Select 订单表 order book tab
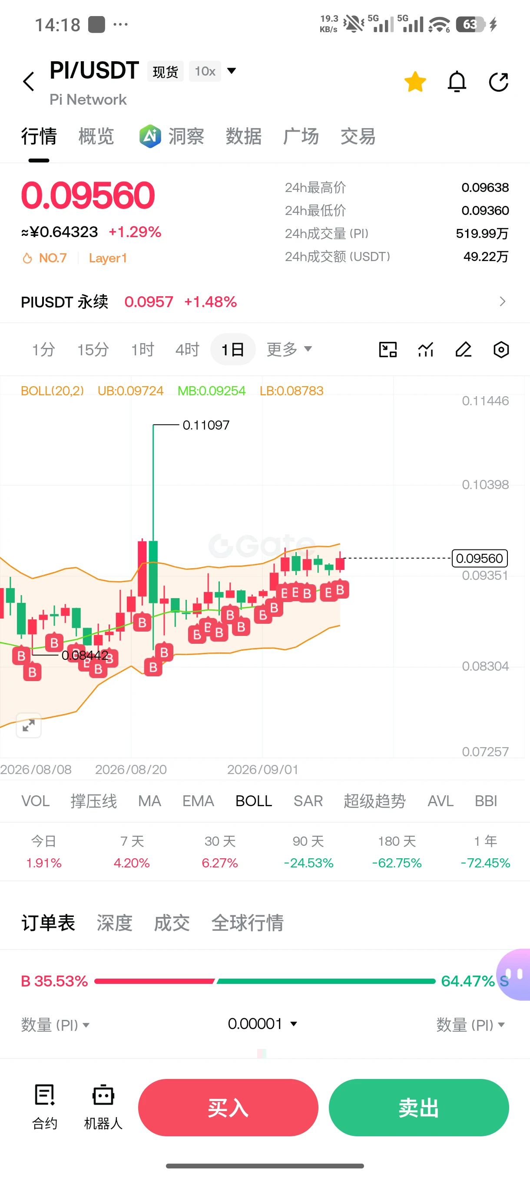 (48, 923)
